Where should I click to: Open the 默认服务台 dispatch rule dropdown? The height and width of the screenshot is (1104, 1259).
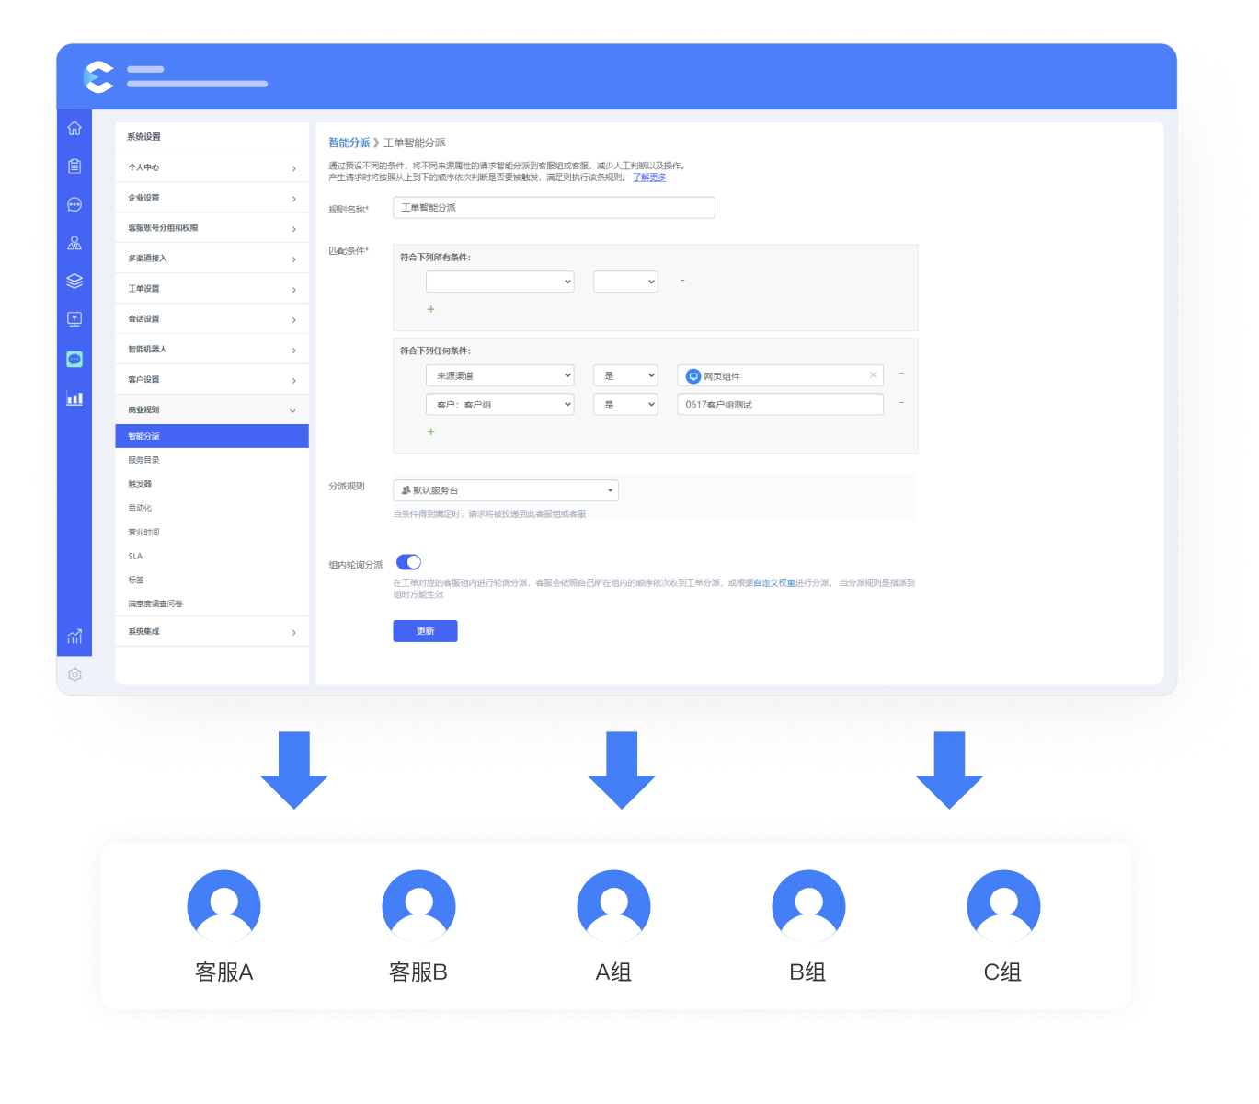pos(505,490)
